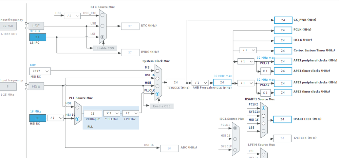Select MSI in System Clock Mux
The height and width of the screenshot is (158, 339).
coord(157,71)
